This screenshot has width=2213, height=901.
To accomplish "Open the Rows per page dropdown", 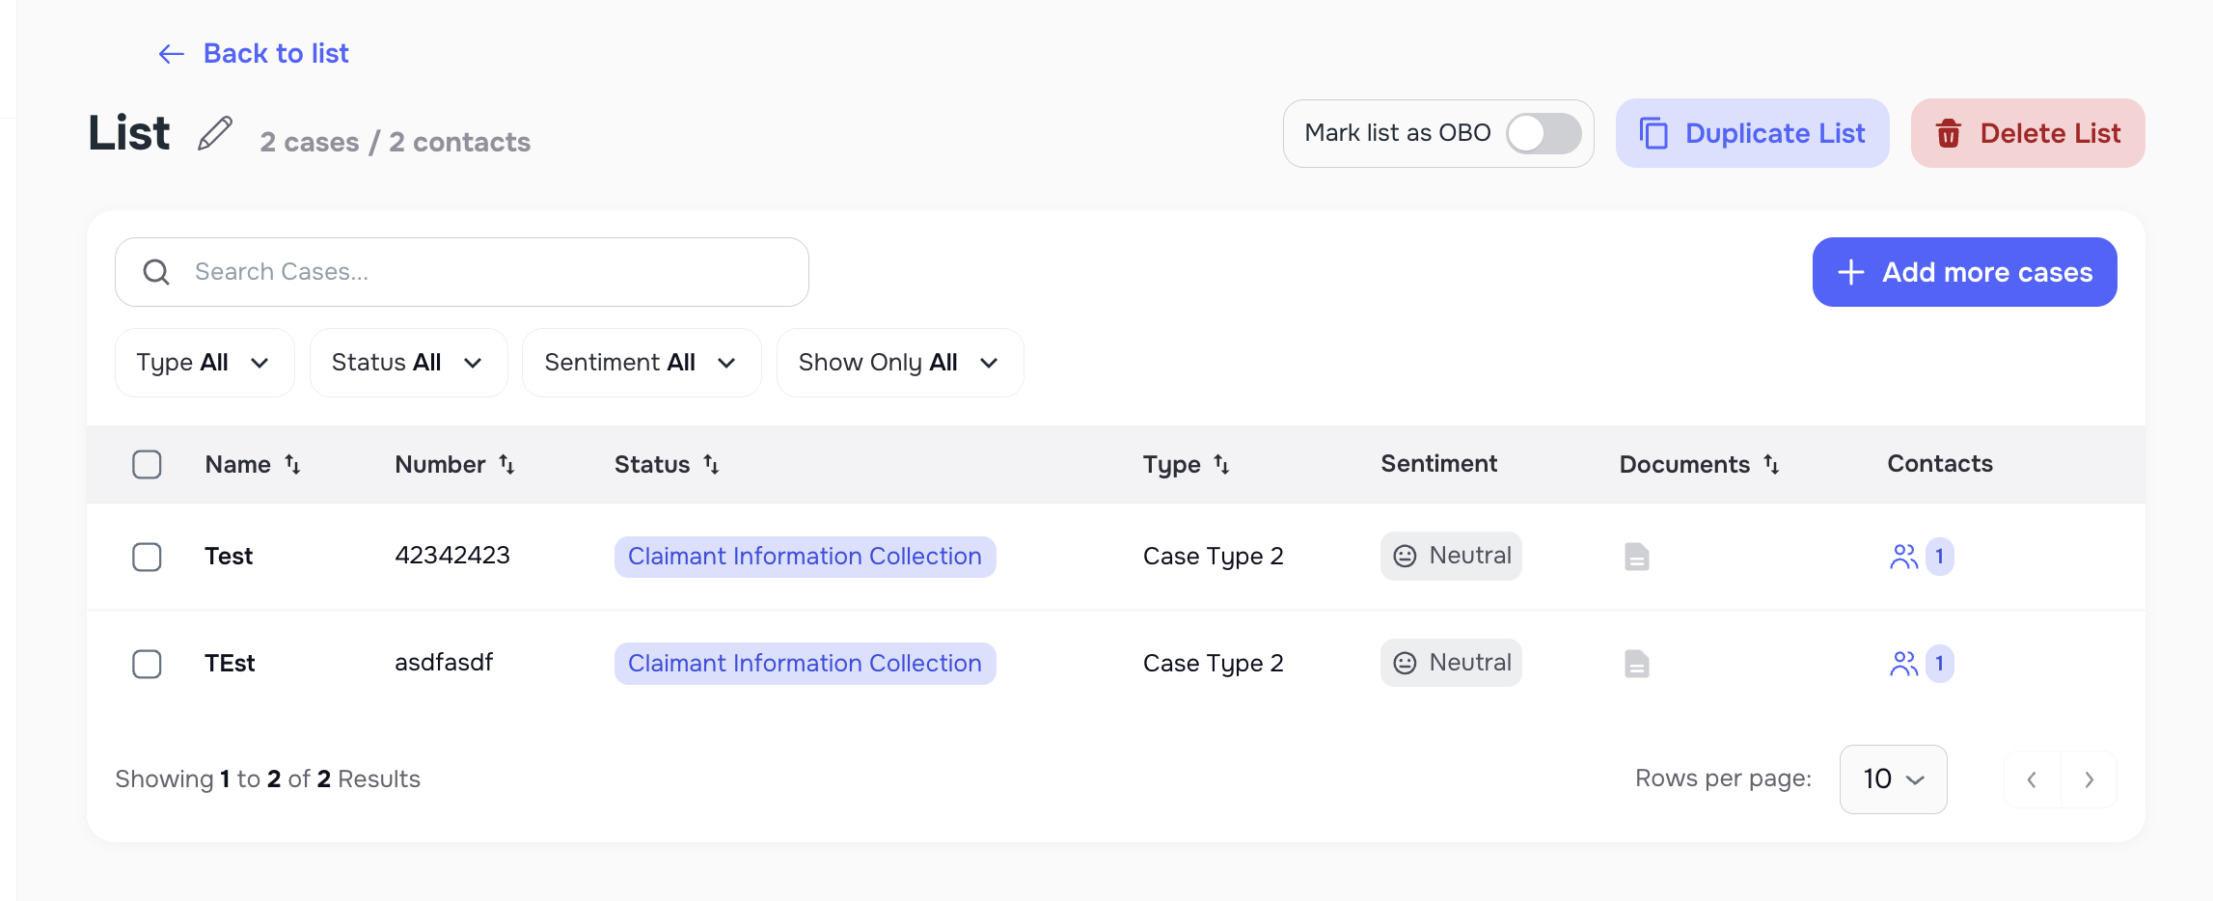I will [1892, 778].
